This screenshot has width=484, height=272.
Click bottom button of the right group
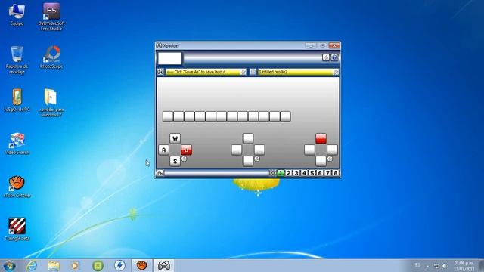pyautogui.click(x=321, y=161)
